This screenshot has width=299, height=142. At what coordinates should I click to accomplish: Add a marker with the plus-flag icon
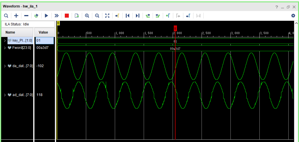[x=168, y=16]
